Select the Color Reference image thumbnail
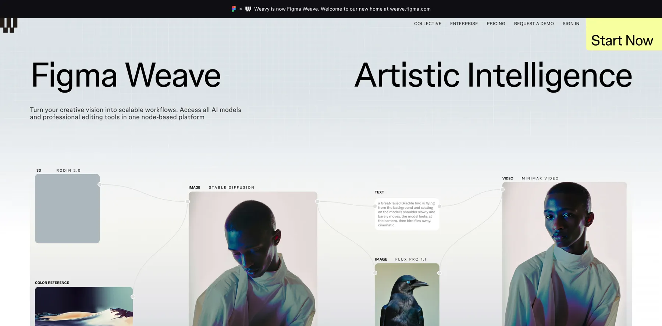The height and width of the screenshot is (326, 662). pos(84,306)
